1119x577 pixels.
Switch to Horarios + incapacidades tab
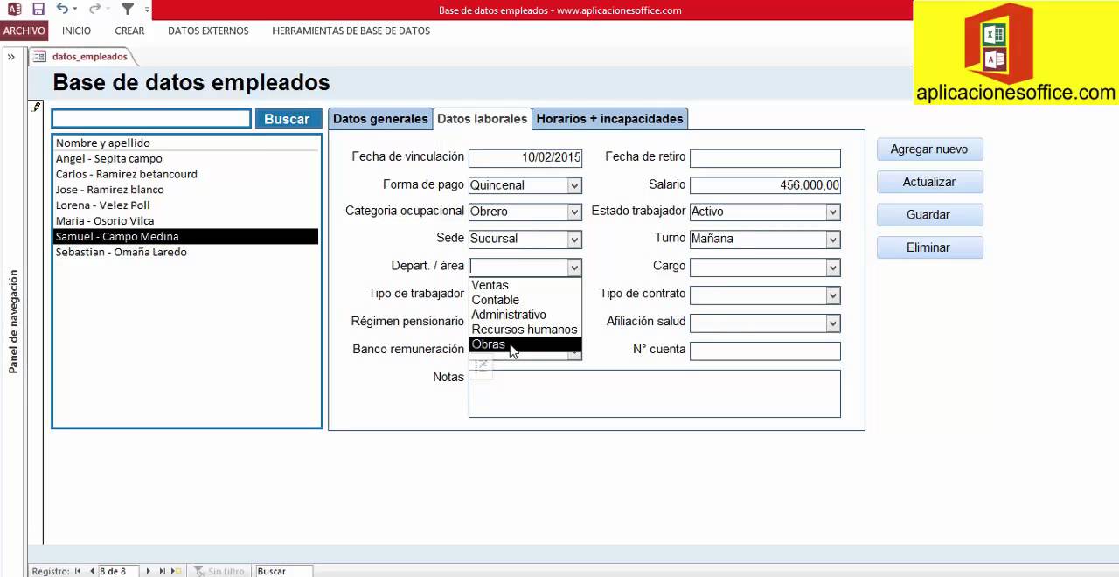click(x=609, y=119)
